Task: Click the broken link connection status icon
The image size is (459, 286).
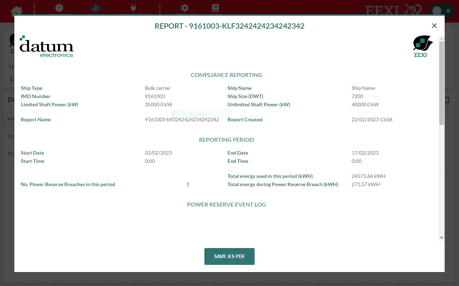Action: [x=413, y=10]
